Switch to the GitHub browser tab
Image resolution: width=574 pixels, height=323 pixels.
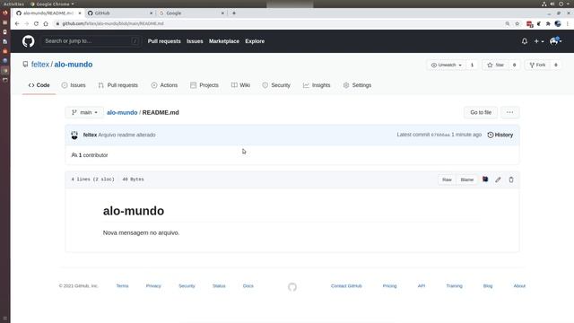click(119, 13)
